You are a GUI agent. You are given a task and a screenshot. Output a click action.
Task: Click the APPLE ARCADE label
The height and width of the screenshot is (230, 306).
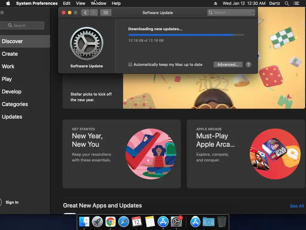tap(209, 129)
